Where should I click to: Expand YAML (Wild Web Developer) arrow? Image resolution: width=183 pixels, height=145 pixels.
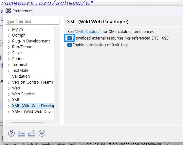pyautogui.click(x=9, y=112)
